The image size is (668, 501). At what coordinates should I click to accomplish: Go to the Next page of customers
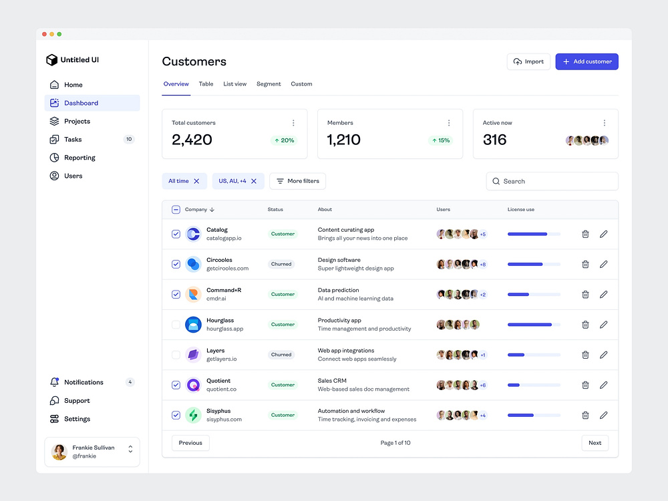[x=595, y=442]
